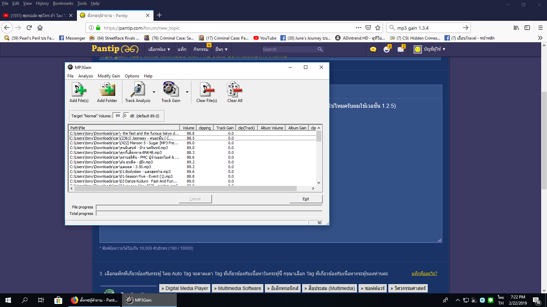The image size is (547, 307).
Task: Click the Clear File(s) toolbar icon
Action: click(206, 92)
